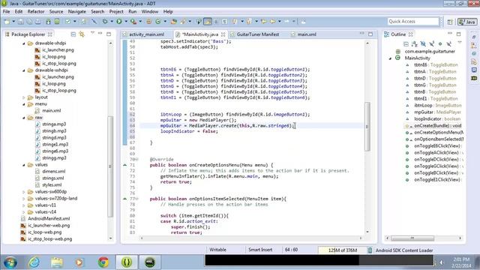Viewport: 480px width, 270px height.
Task: Open Internet Explorer from the taskbar
Action: tap(34, 262)
